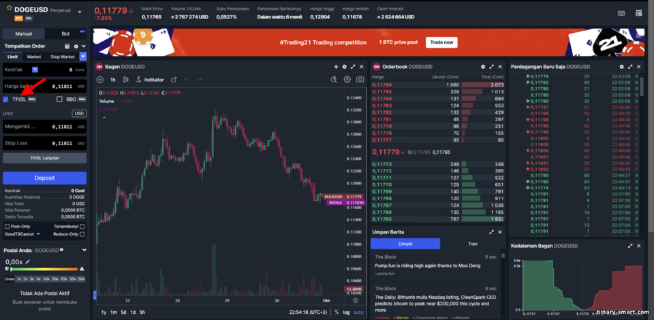
Task: Select the Limit order tab
Action: click(x=12, y=57)
